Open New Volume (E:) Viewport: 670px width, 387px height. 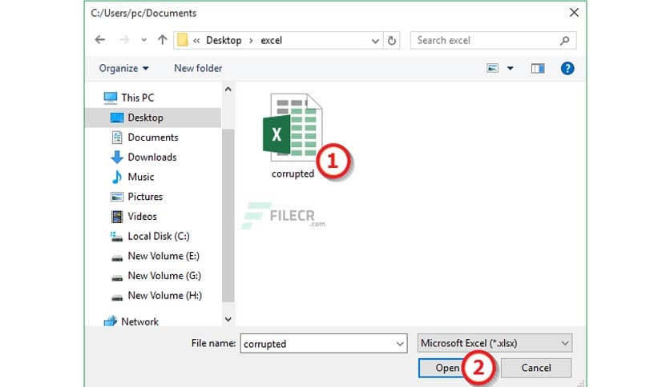[x=163, y=256]
